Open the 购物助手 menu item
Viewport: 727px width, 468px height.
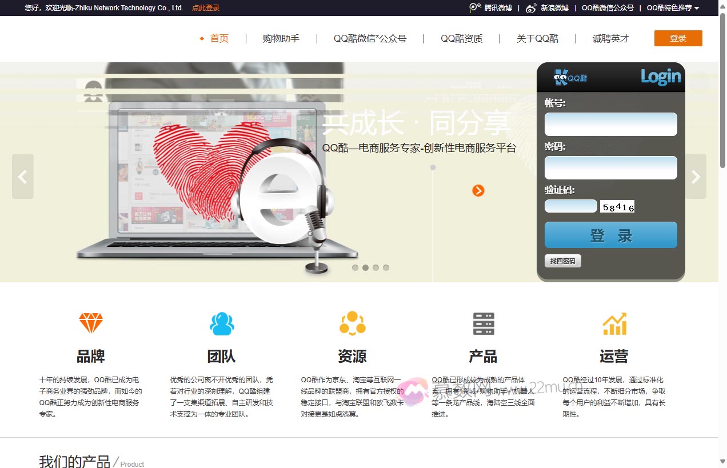[281, 38]
